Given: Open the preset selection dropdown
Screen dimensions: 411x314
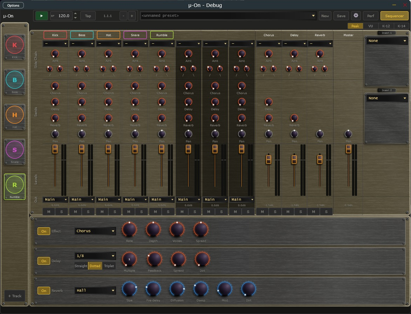Looking at the screenshot, I should (228, 16).
